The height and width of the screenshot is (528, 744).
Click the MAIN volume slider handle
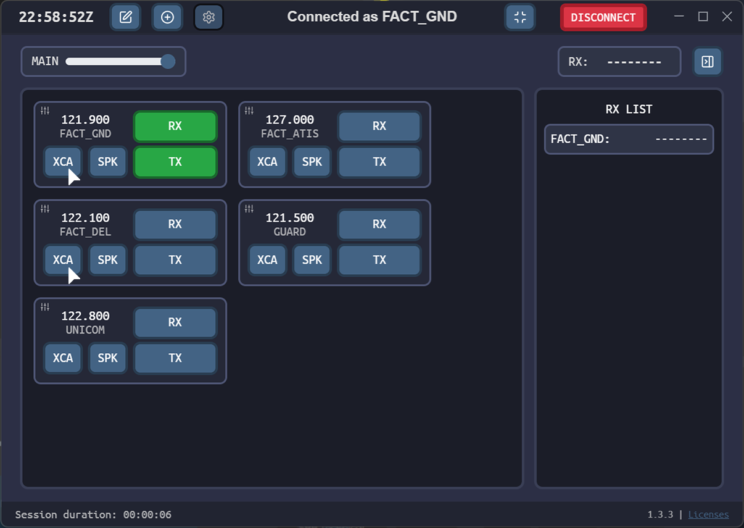[168, 62]
